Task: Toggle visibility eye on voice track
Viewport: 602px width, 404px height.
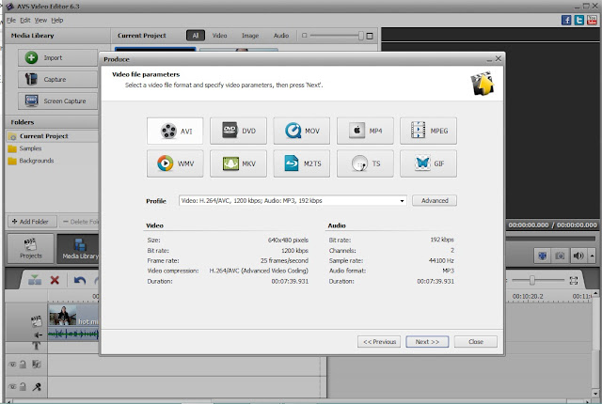Action: tap(12, 387)
